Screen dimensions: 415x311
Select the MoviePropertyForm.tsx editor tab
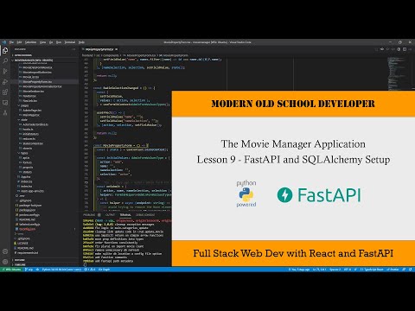[99, 49]
